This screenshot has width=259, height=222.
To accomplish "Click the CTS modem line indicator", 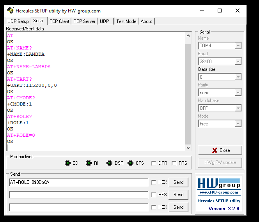I will coord(131,163).
